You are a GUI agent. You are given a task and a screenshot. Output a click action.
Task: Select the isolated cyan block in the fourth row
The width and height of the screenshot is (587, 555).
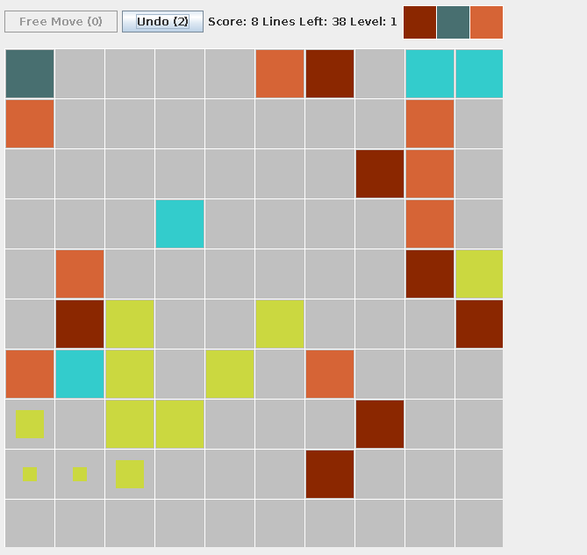coord(180,224)
